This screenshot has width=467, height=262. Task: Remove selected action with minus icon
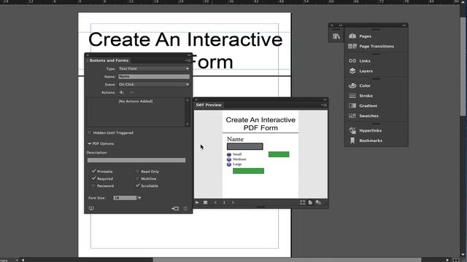pyautogui.click(x=131, y=92)
